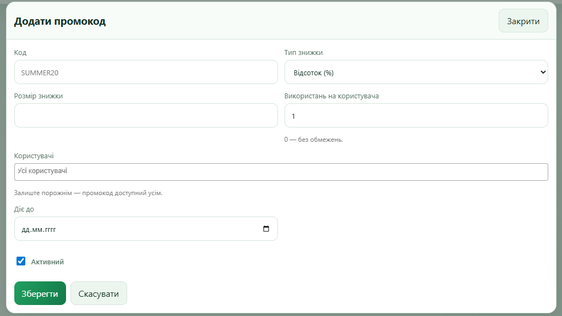562x316 pixels.
Task: Open the calendar picker icon in Діє до
Action: (266, 229)
